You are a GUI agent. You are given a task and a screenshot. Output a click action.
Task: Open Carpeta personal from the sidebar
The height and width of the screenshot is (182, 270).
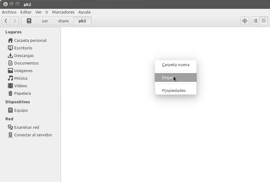tap(30, 40)
